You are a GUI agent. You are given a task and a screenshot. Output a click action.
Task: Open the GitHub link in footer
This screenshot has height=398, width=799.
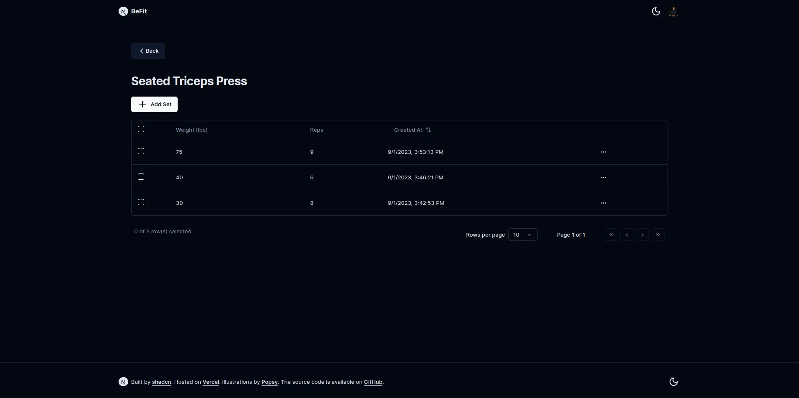point(373,382)
